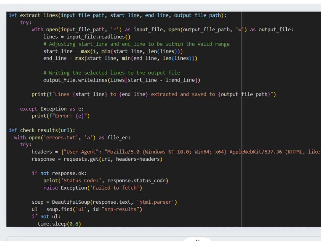Click the line 'except Exception as e:'
The width and height of the screenshot is (321, 241).
pos(52,109)
